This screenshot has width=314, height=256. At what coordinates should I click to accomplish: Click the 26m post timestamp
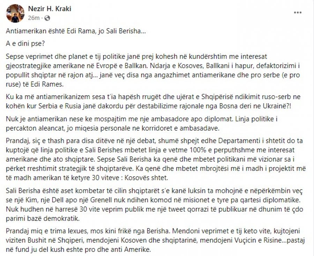point(33,18)
